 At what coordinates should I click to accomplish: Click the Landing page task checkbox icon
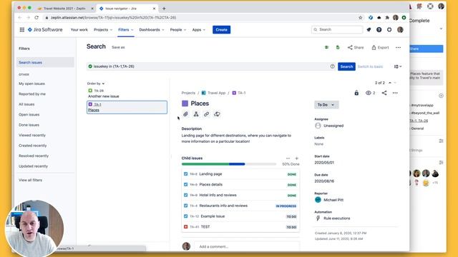point(185,174)
